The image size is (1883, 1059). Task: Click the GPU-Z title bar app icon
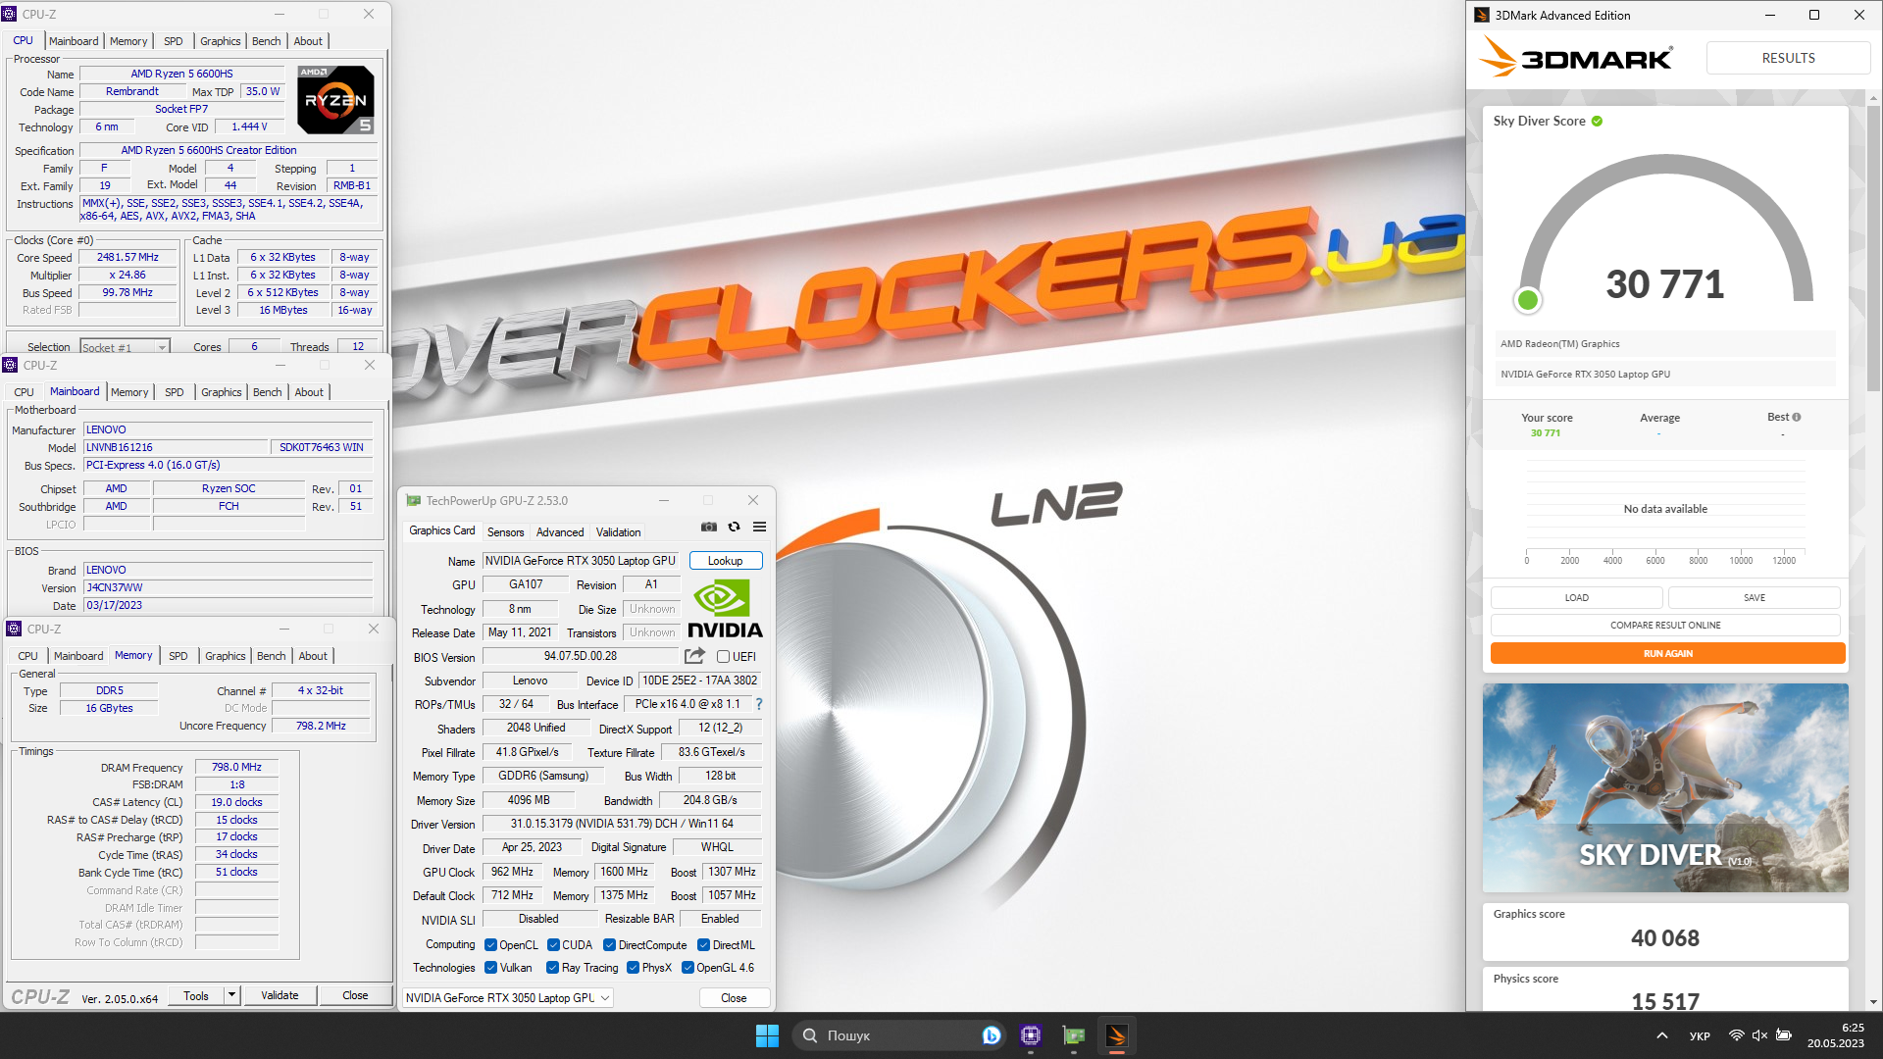413,501
